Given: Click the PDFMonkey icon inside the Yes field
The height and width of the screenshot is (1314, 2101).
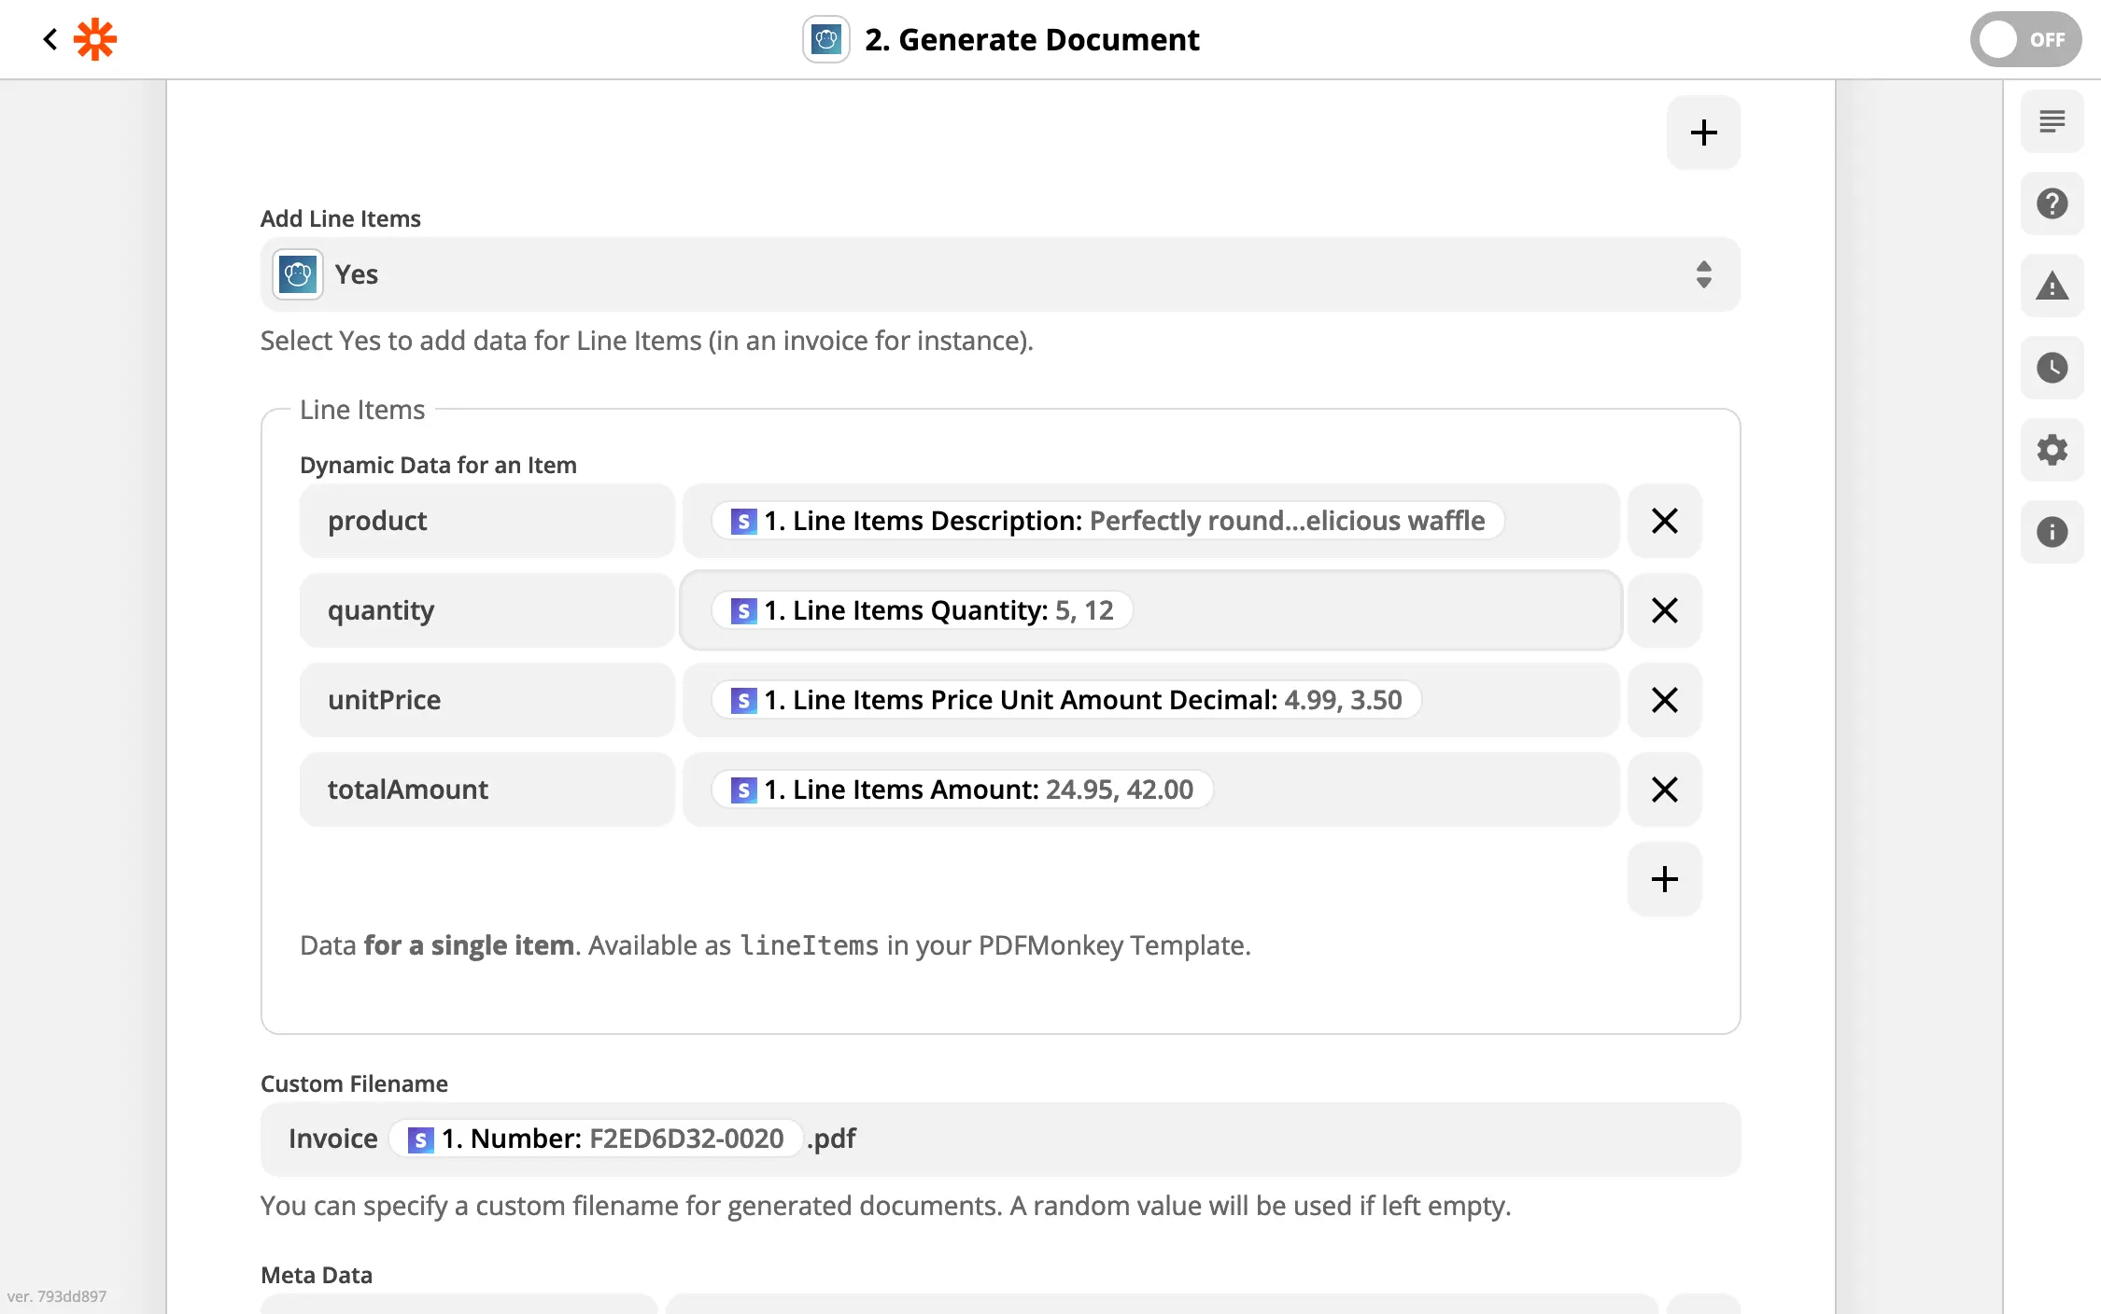Looking at the screenshot, I should click(297, 273).
